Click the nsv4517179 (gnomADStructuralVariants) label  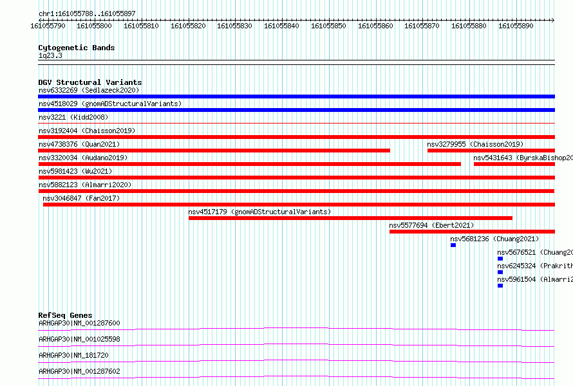pyautogui.click(x=259, y=212)
